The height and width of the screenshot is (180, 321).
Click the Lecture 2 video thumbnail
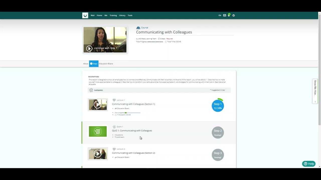[98, 153]
